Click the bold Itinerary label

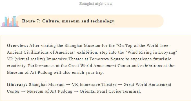(17, 84)
